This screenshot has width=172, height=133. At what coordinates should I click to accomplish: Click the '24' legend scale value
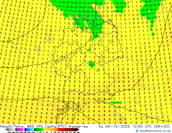pos(59,132)
